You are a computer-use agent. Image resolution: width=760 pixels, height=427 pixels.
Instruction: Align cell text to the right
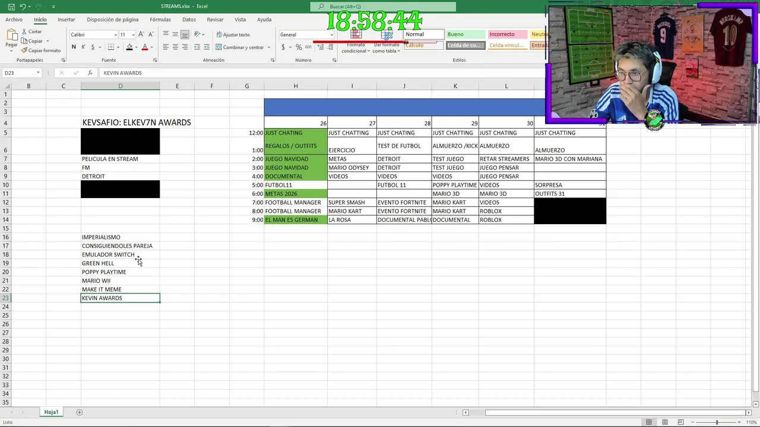[x=185, y=47]
